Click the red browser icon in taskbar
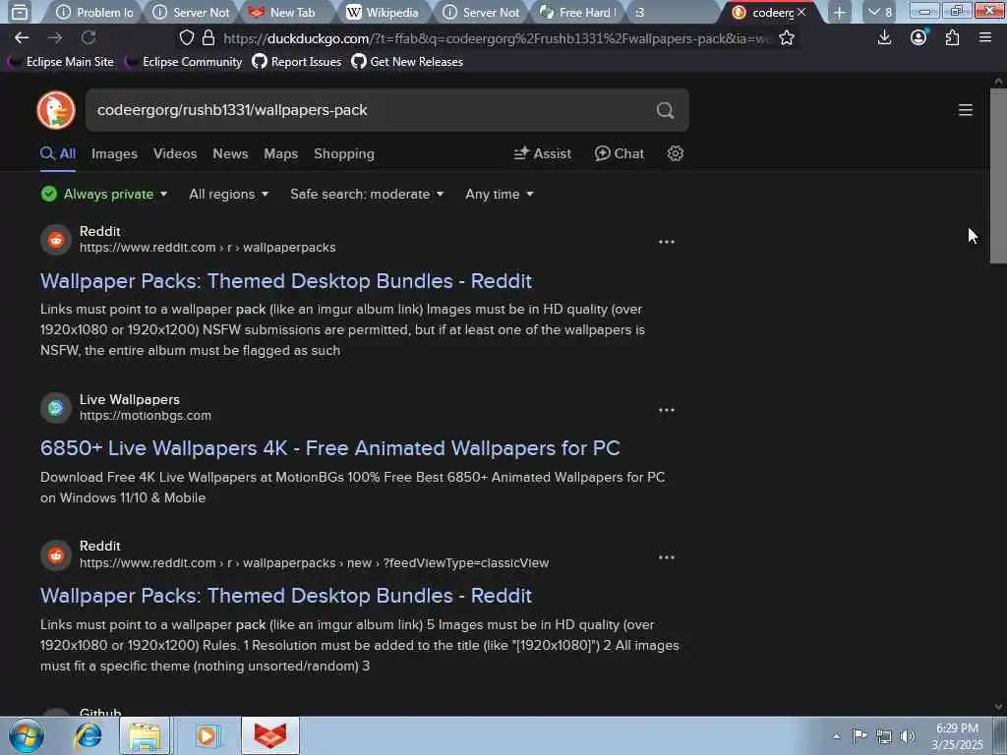The height and width of the screenshot is (755, 1007). tap(269, 735)
